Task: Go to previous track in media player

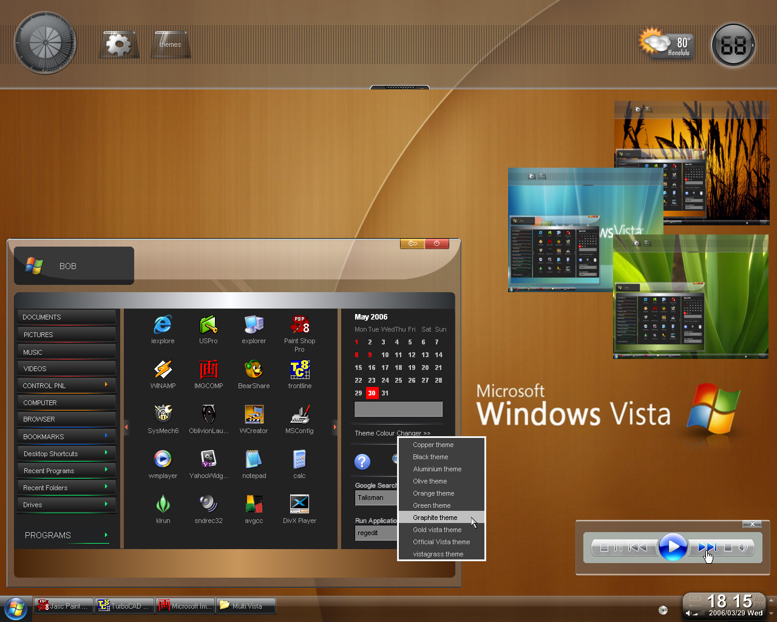Action: (638, 547)
